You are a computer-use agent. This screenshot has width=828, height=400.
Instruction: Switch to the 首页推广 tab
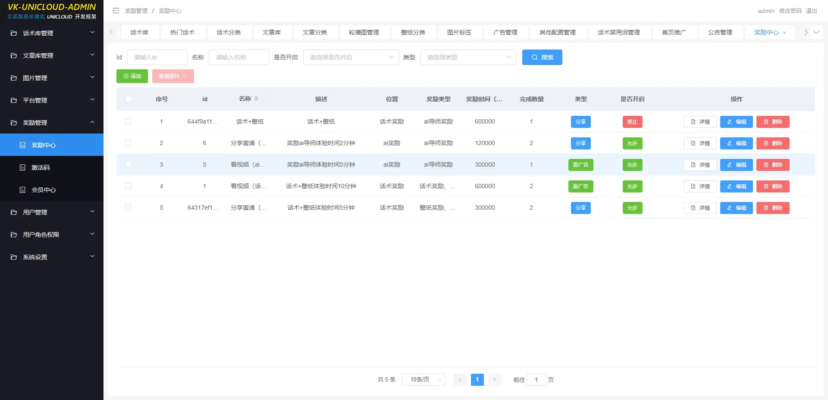674,32
